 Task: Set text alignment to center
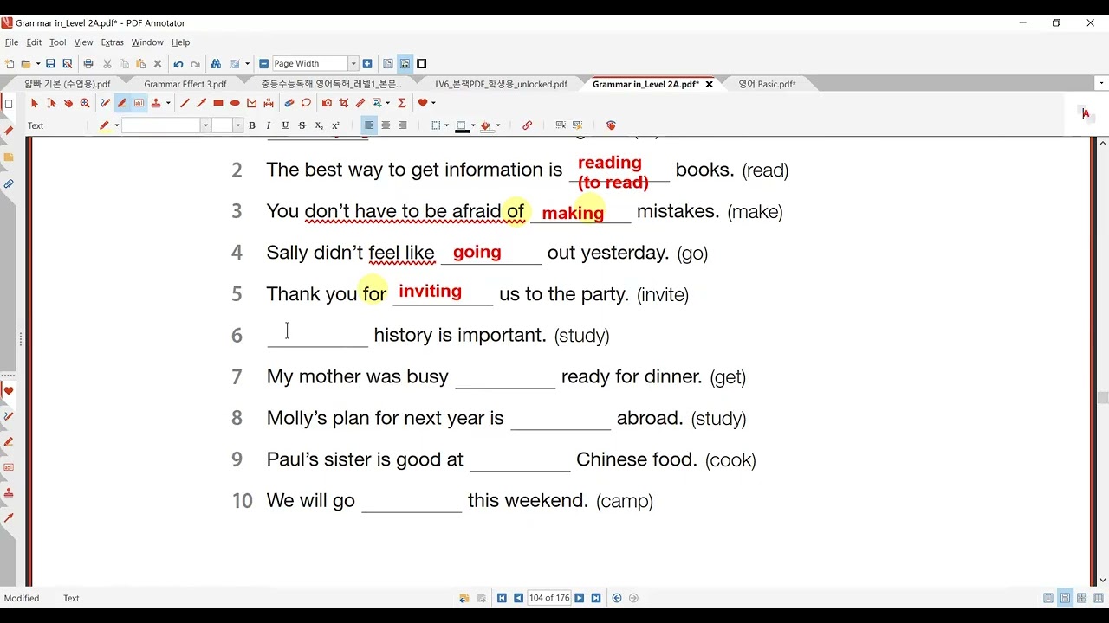pyautogui.click(x=386, y=125)
